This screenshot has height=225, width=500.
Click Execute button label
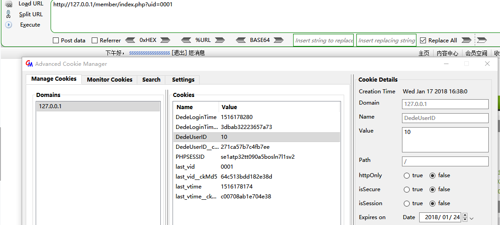30,24
